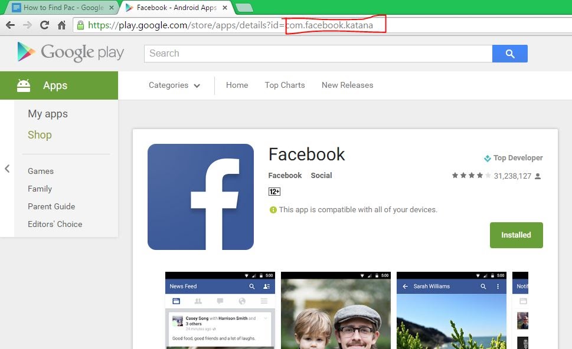
Task: Click the blue search magnifier button
Action: coord(509,54)
